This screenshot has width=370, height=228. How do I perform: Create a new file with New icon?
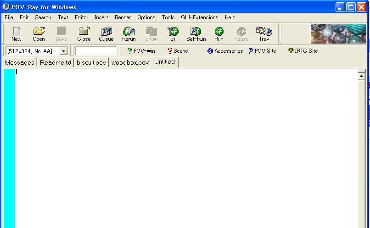click(x=17, y=34)
